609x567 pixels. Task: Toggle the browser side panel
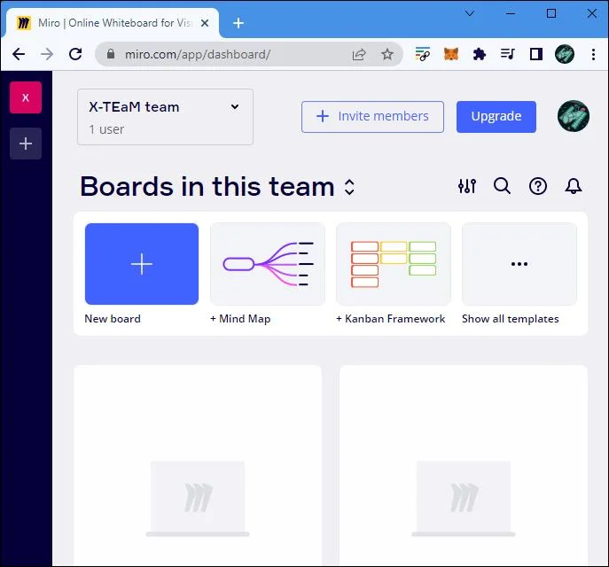536,54
